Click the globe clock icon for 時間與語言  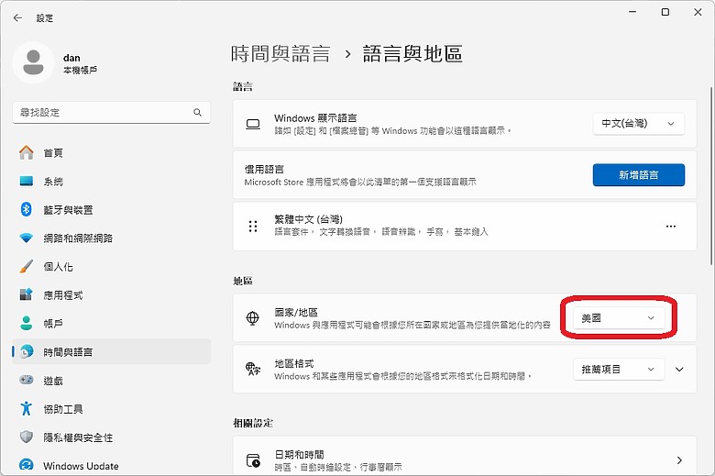click(27, 351)
